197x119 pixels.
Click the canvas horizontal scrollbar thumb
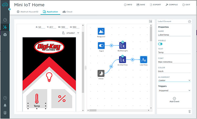[x=93, y=110]
